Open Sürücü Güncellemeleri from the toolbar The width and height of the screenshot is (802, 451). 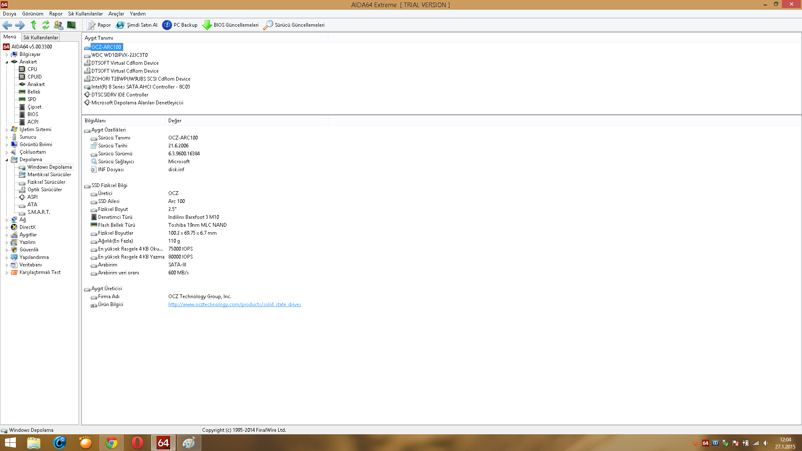pyautogui.click(x=294, y=25)
